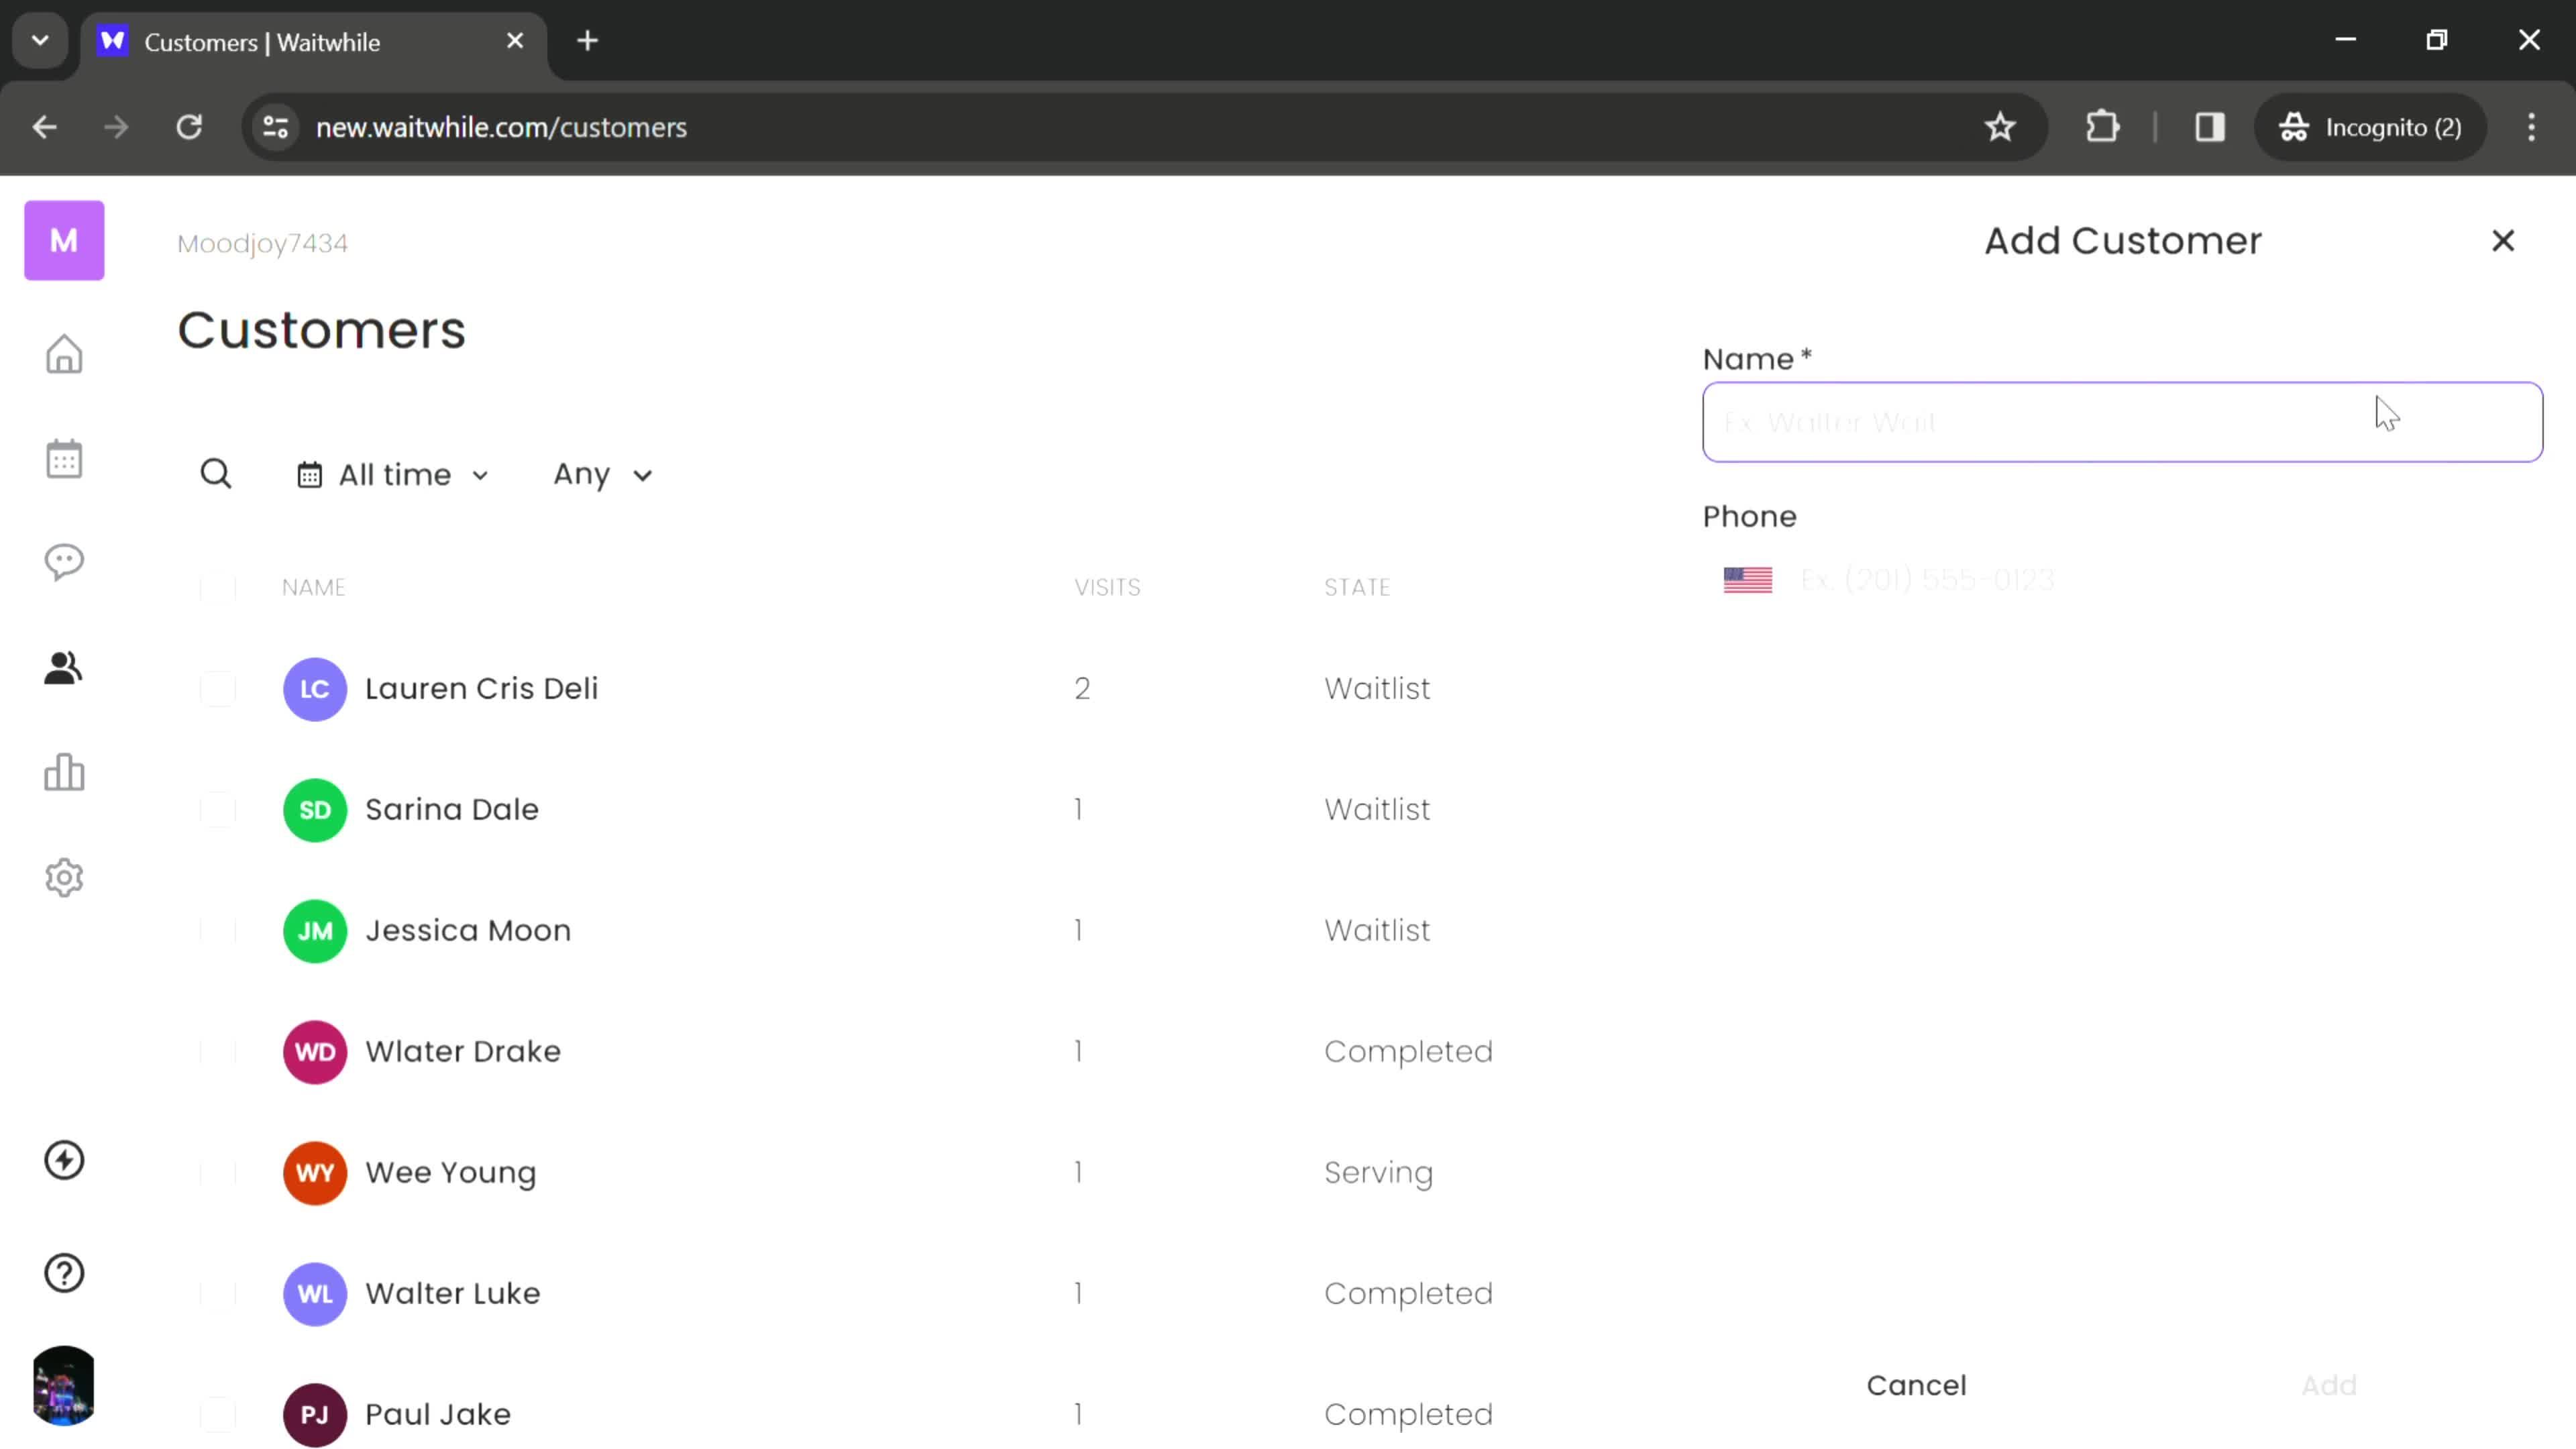Go back to the previous page
Viewport: 2576px width, 1449px height.
click(x=44, y=127)
